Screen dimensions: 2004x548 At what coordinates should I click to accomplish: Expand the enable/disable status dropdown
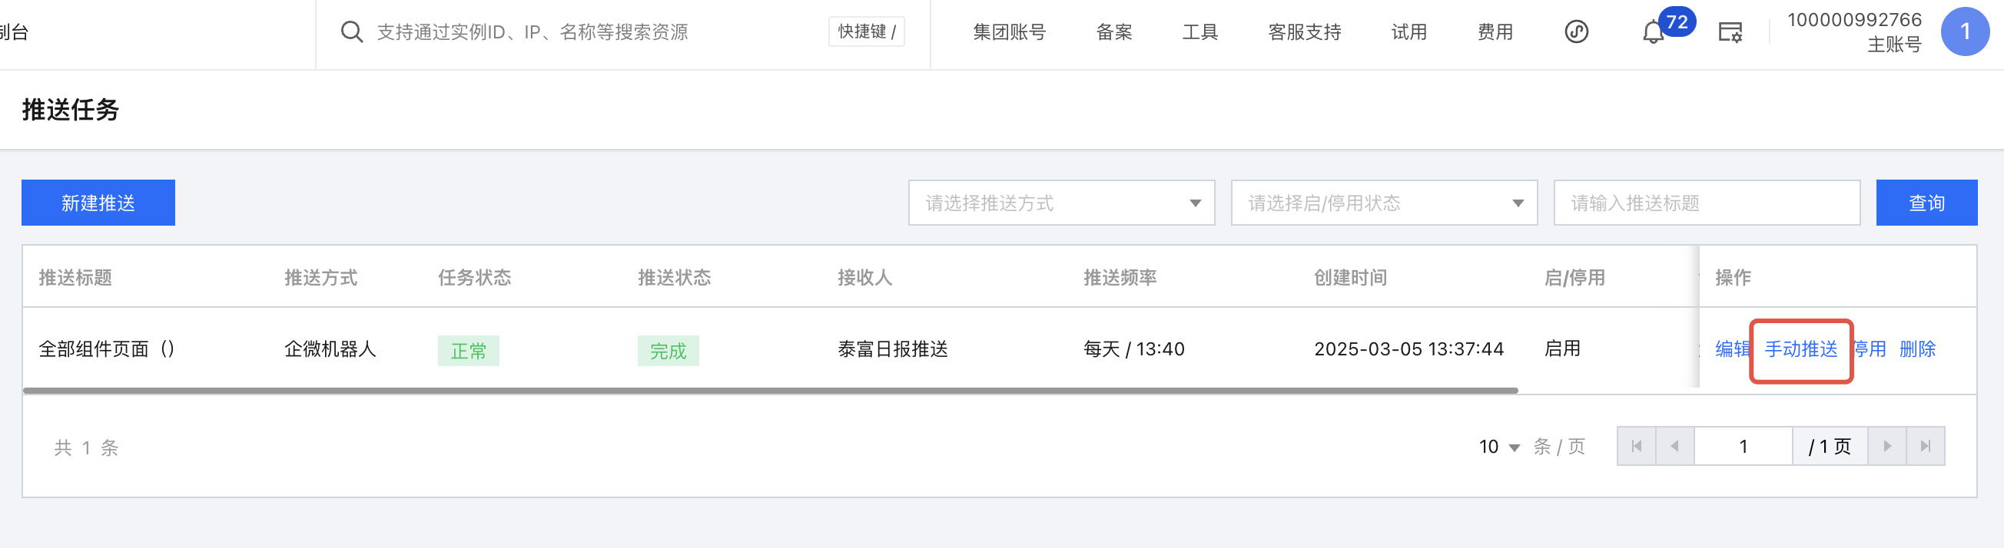coord(1383,203)
